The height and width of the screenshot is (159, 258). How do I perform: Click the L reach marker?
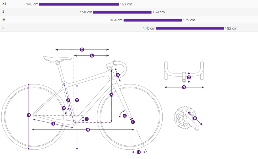pyautogui.click(x=92, y=55)
